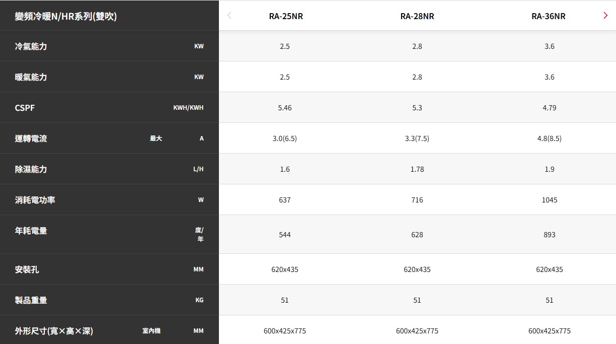This screenshot has width=616, height=344.
Task: Click the previous models left arrow
Action: [229, 16]
